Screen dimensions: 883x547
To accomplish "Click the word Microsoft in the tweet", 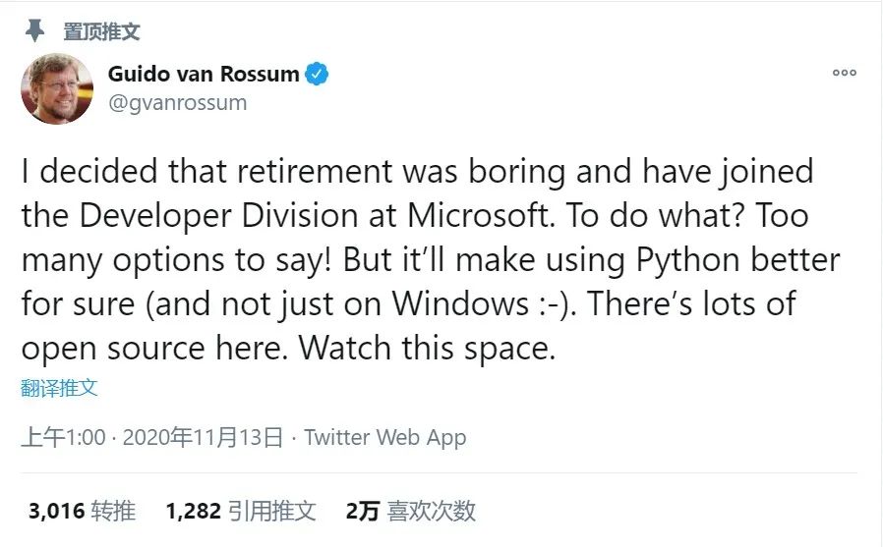I will (479, 215).
